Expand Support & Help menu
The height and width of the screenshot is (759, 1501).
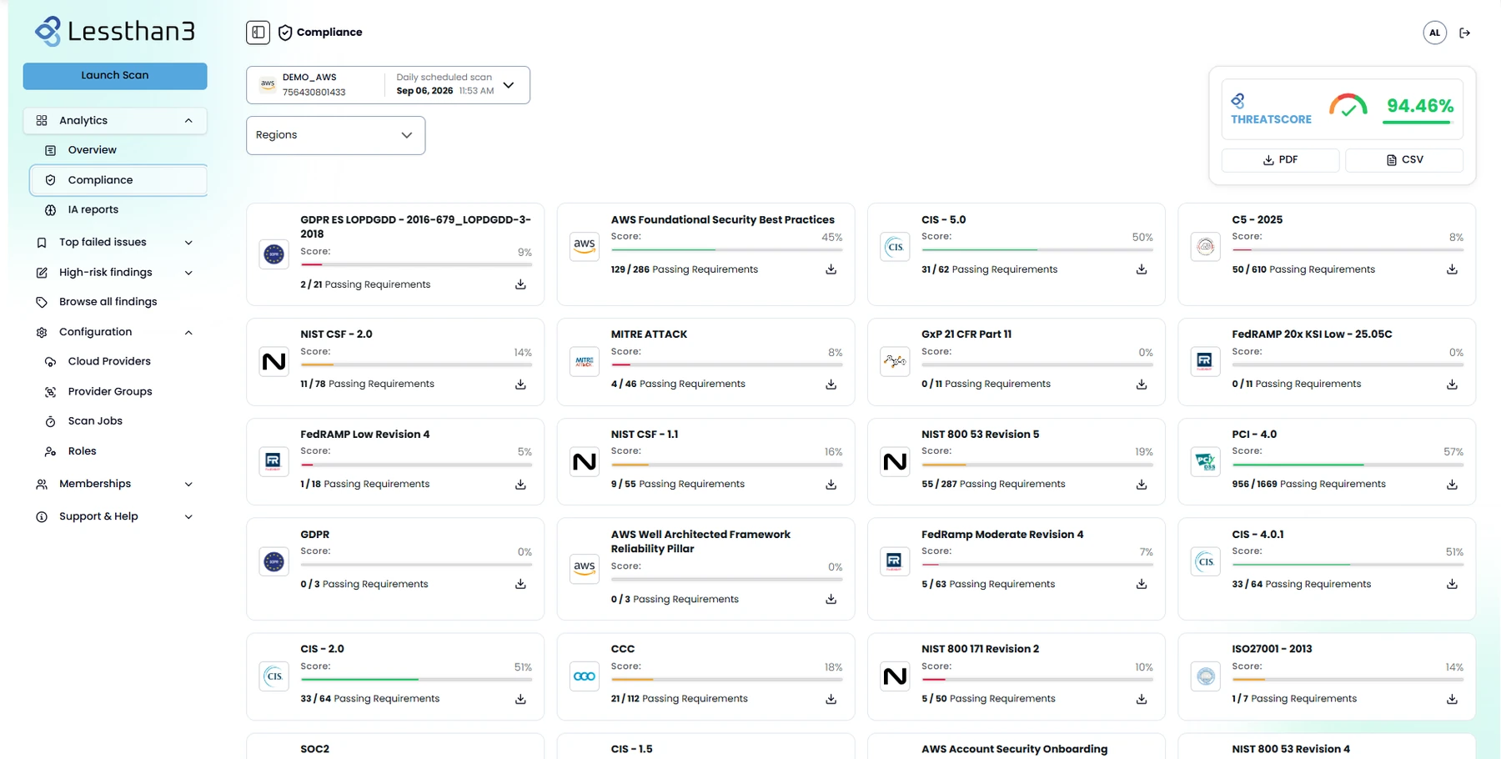(115, 516)
